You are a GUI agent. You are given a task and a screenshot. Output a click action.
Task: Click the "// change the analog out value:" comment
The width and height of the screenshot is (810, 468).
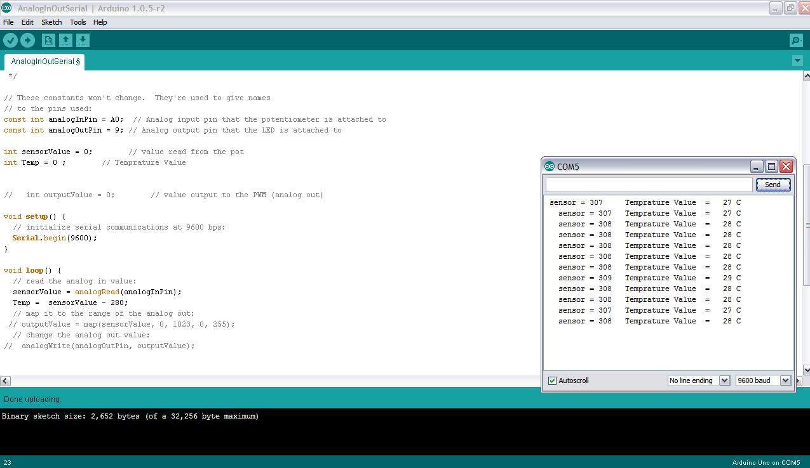click(x=81, y=335)
